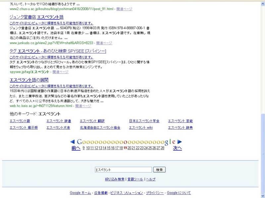Select related keyword エスペラント wiki
The height and width of the screenshot is (198, 265).
(x=141, y=128)
